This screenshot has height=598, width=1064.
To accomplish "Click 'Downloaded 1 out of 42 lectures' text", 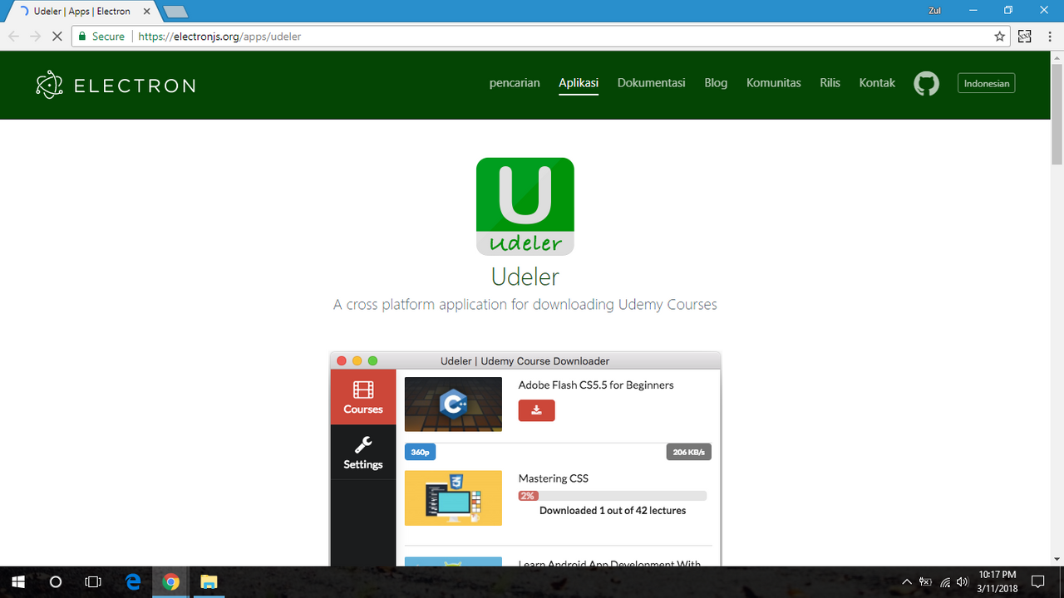I will pyautogui.click(x=613, y=511).
